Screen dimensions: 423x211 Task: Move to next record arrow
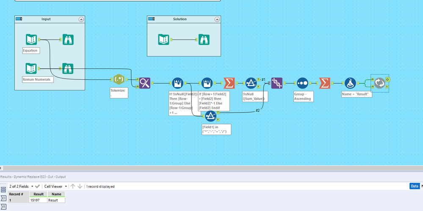(x=80, y=186)
